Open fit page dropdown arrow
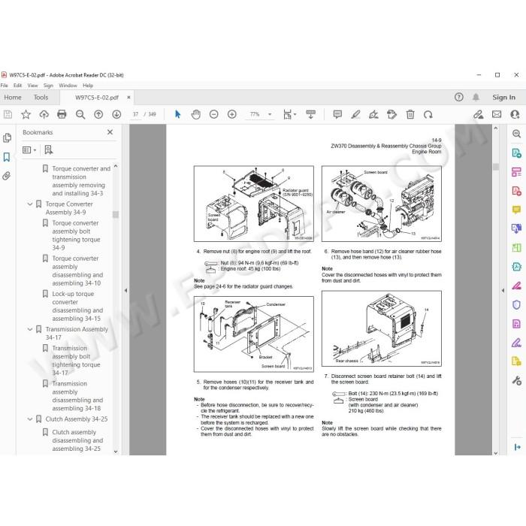The width and height of the screenshot is (526, 526). coord(295,114)
